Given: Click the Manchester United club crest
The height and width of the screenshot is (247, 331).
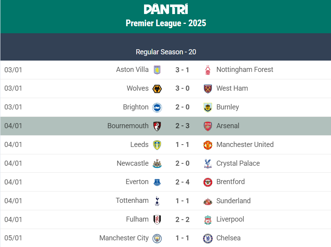Looking at the screenshot, I should 208,145.
